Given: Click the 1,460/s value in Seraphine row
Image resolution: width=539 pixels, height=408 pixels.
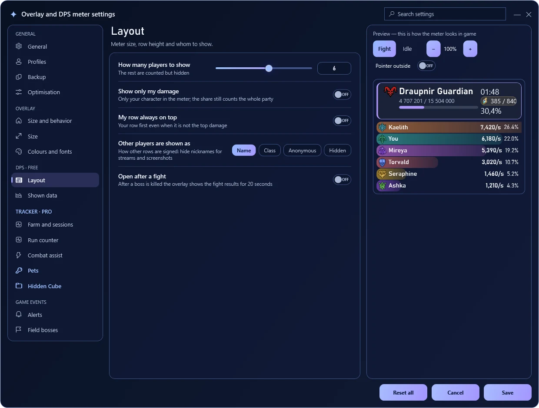Looking at the screenshot, I should (494, 174).
